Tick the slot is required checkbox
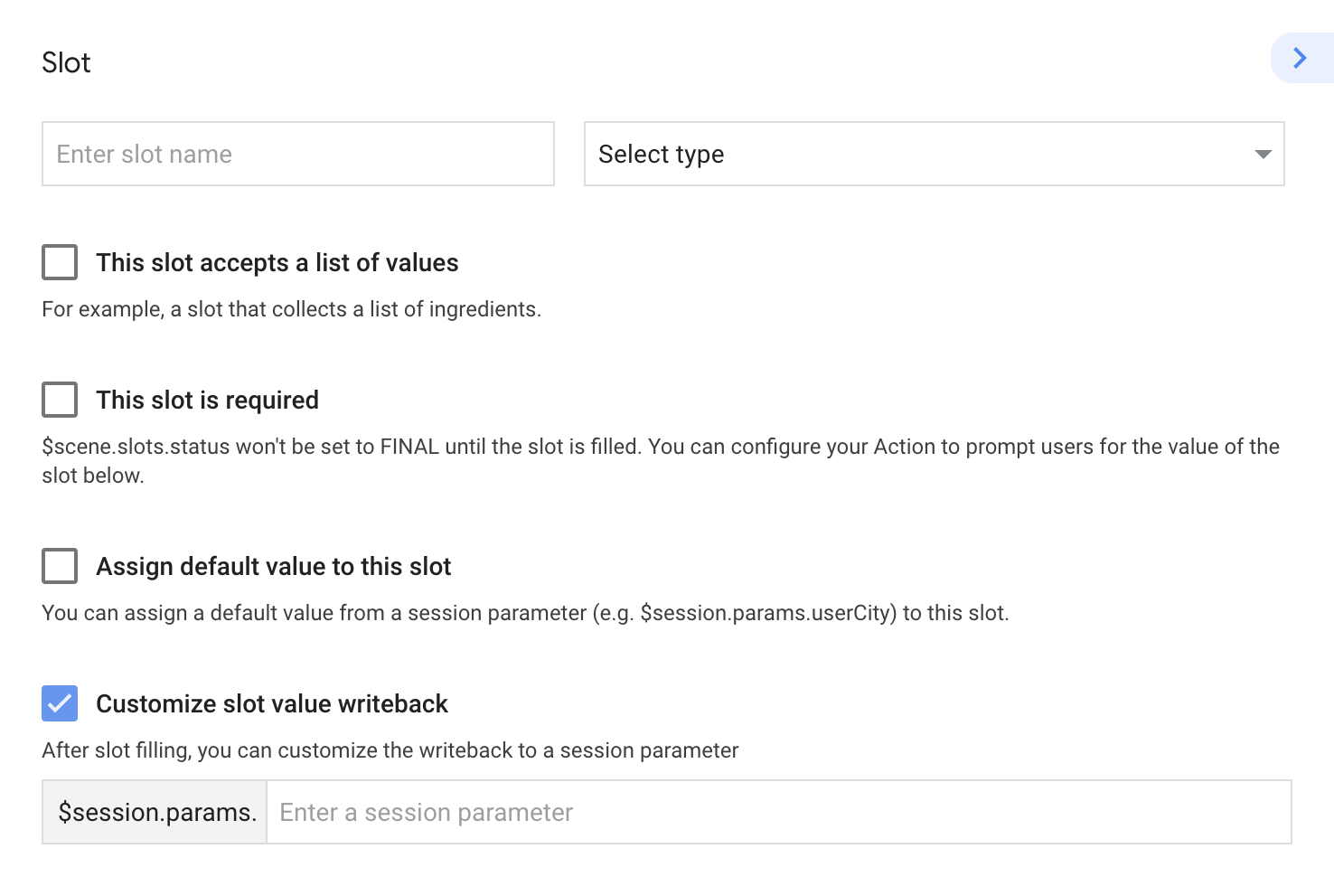The height and width of the screenshot is (886, 1334). pos(60,400)
